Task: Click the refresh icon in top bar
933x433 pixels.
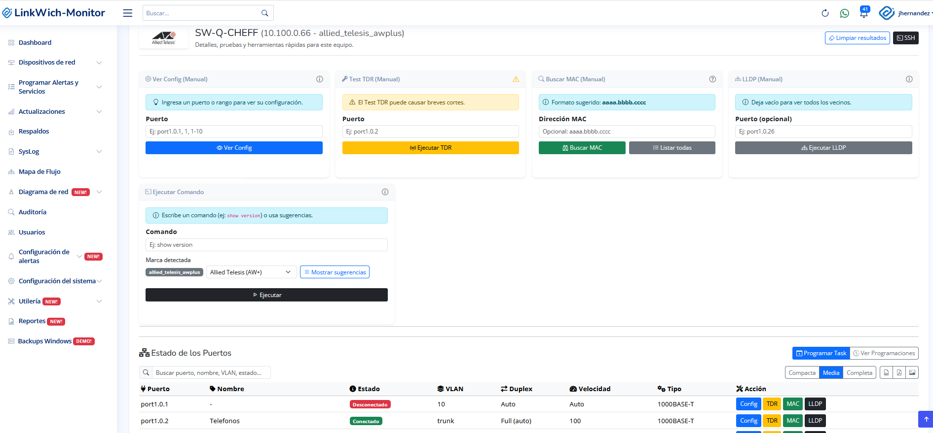Action: pos(825,13)
